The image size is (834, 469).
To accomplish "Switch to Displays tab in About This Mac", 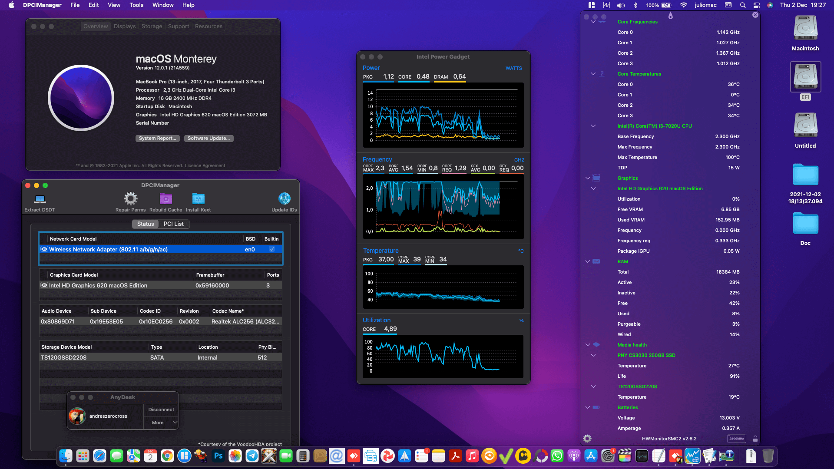I will tap(125, 26).
